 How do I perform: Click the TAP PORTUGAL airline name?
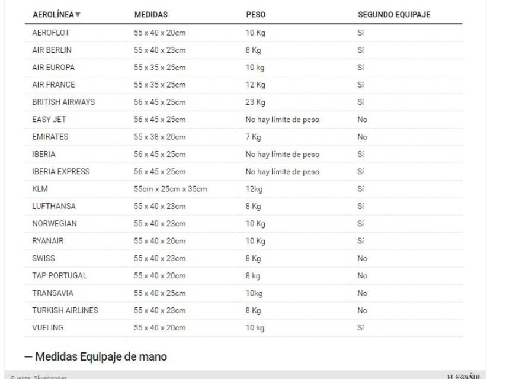[x=59, y=275]
